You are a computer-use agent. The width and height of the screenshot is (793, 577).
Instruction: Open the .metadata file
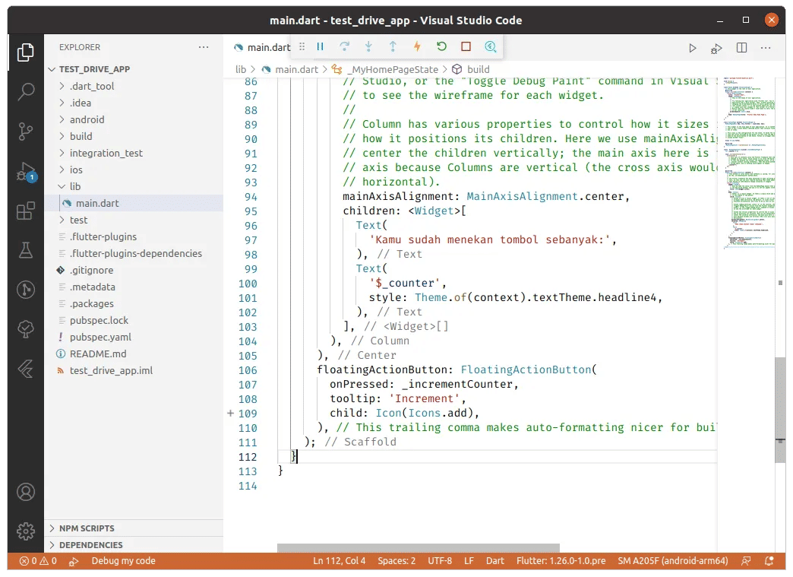(x=134, y=287)
